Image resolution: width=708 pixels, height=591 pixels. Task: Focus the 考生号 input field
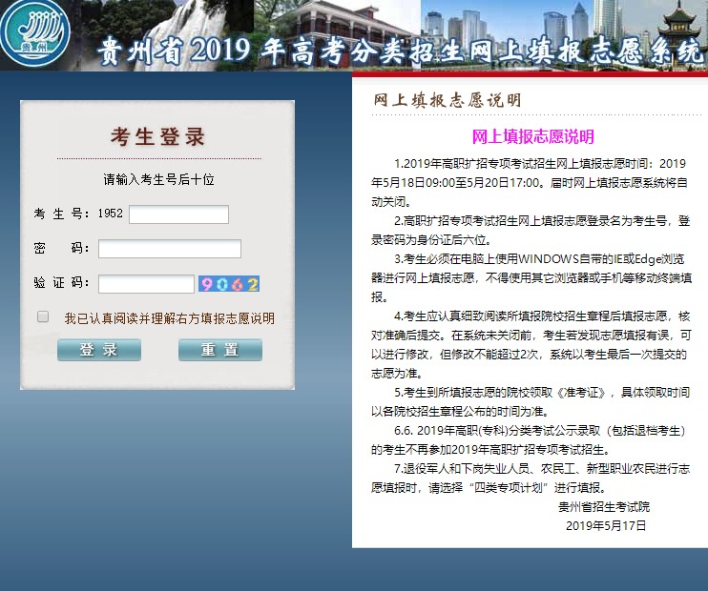(178, 214)
